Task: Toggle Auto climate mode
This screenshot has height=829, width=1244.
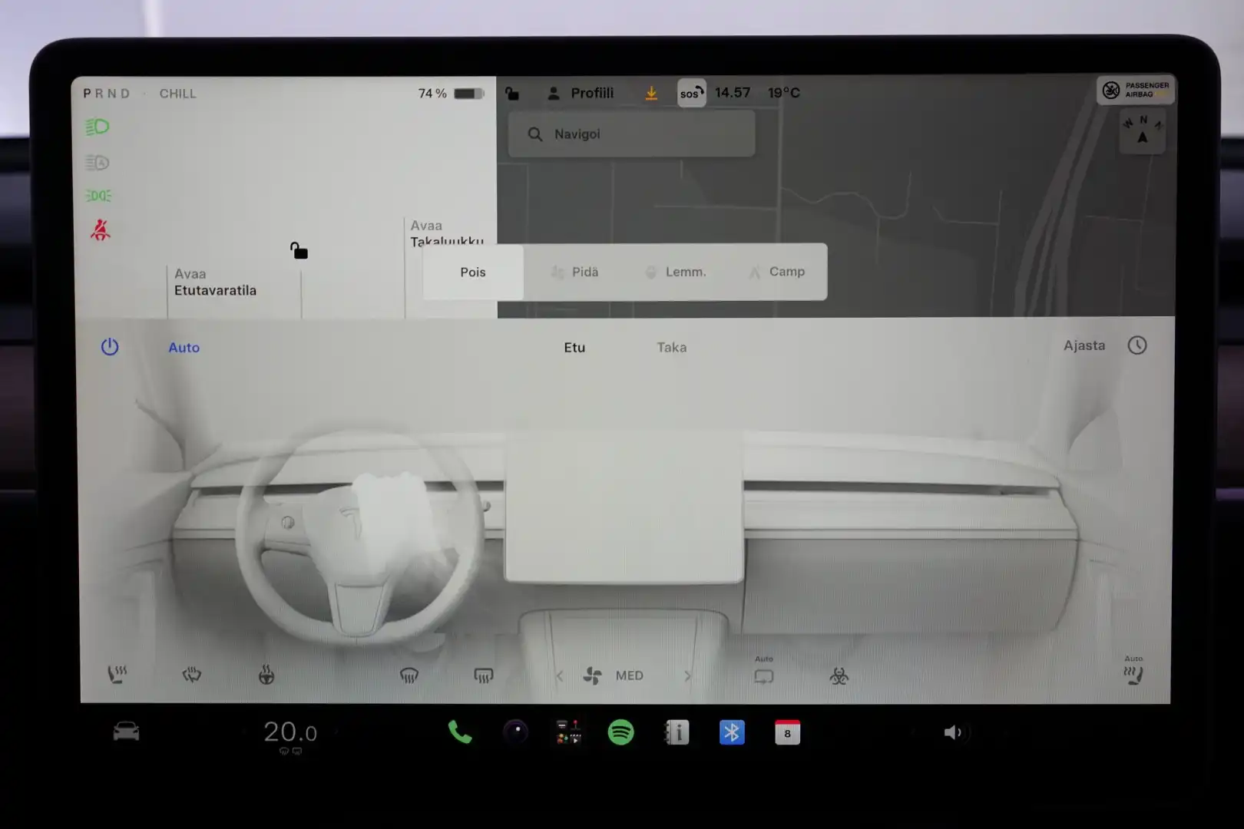Action: pos(184,348)
